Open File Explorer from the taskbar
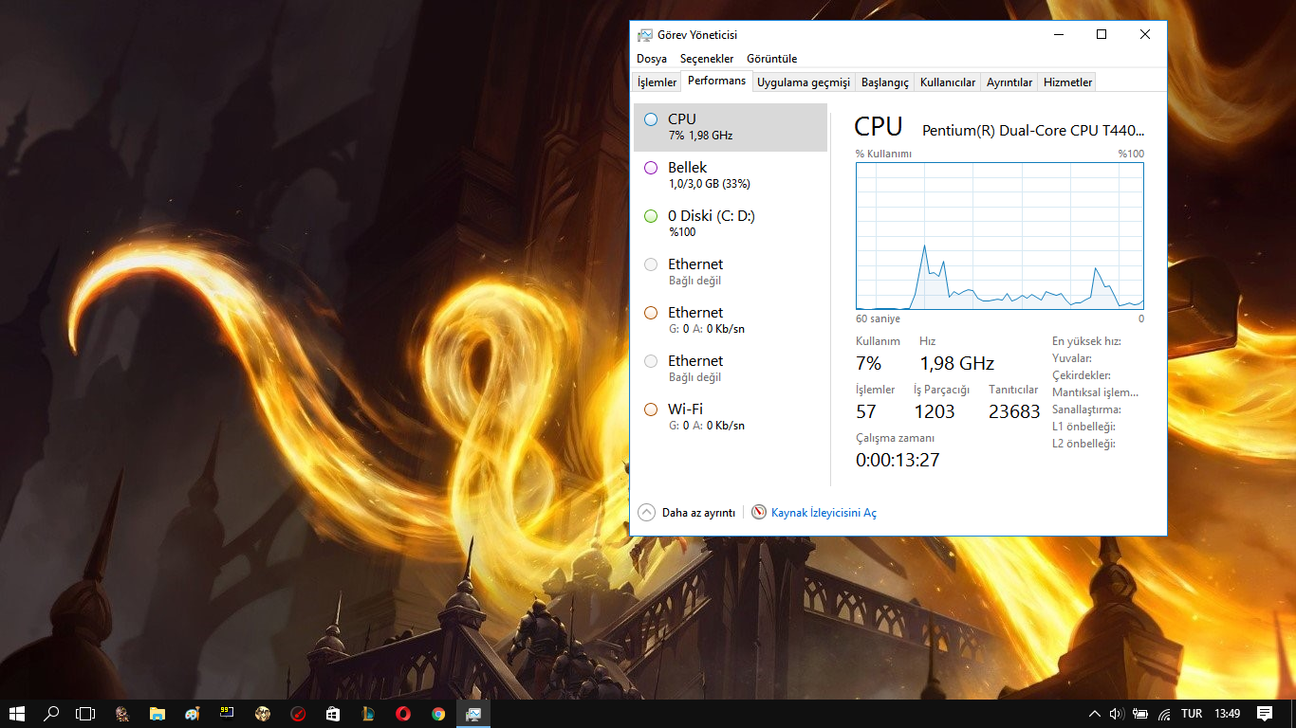The height and width of the screenshot is (728, 1296). click(157, 714)
